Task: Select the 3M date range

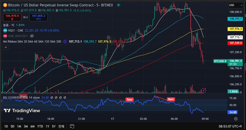Action: click(x=26, y=126)
